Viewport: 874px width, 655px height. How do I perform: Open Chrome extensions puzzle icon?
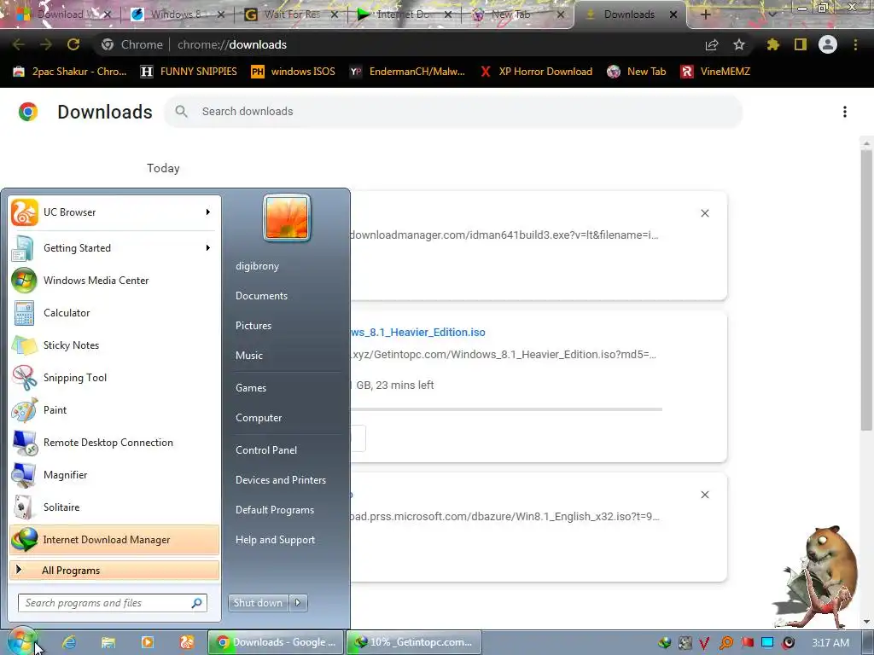772,44
